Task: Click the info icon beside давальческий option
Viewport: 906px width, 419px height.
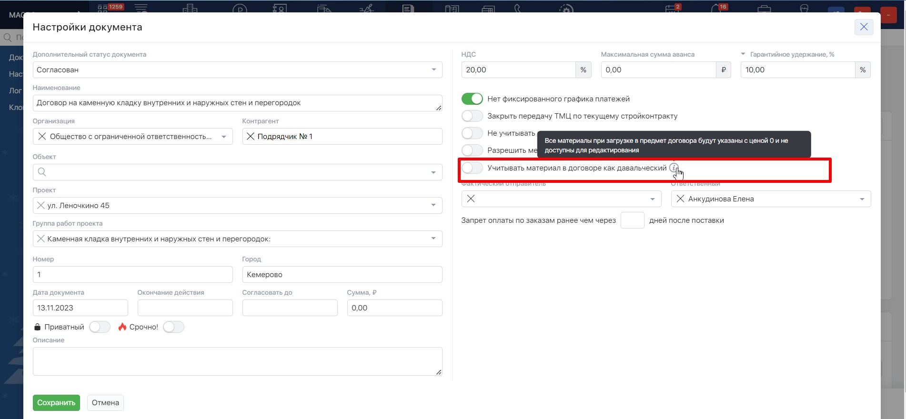Action: pyautogui.click(x=673, y=168)
